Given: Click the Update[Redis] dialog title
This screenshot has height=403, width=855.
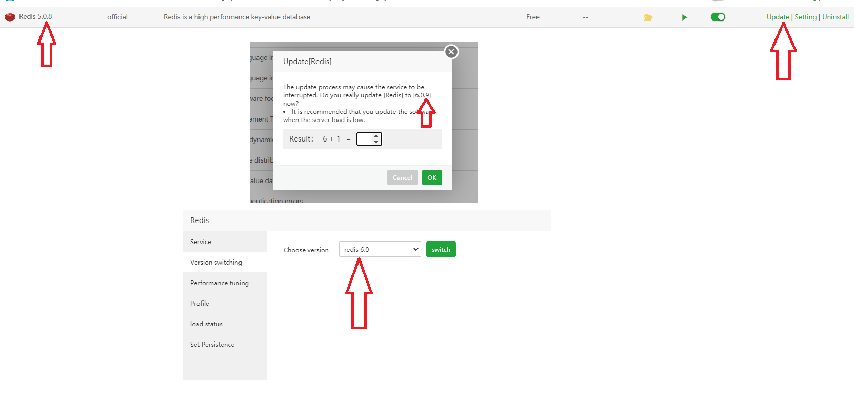Looking at the screenshot, I should 307,62.
